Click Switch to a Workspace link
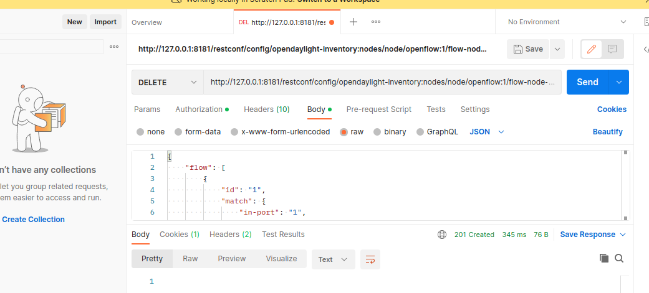 click(x=339, y=1)
